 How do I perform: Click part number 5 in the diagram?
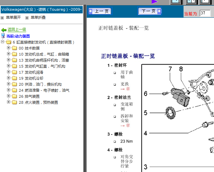coord(146,113)
